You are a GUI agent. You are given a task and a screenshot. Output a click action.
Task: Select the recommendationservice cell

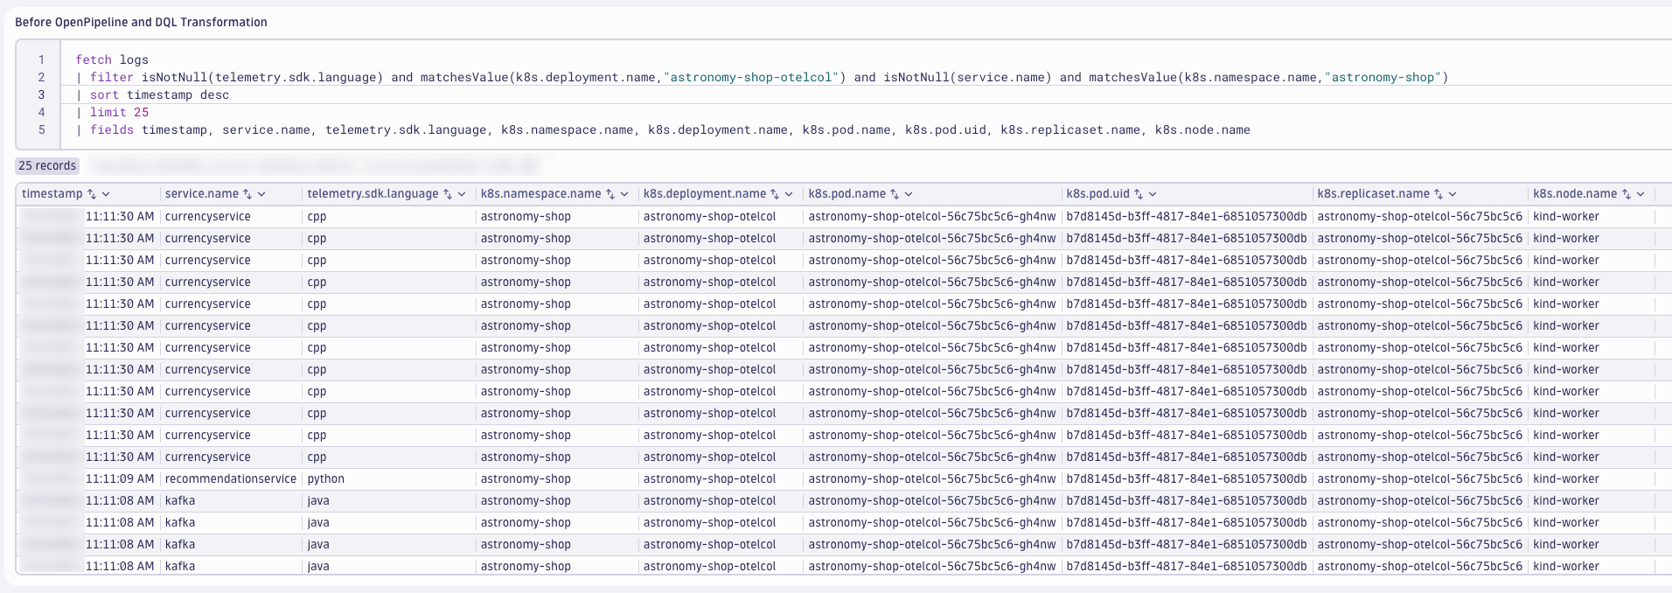(x=231, y=479)
